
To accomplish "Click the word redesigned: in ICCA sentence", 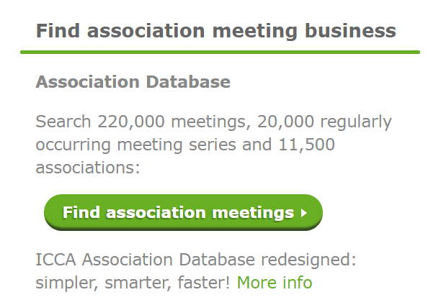I will pyautogui.click(x=308, y=260).
